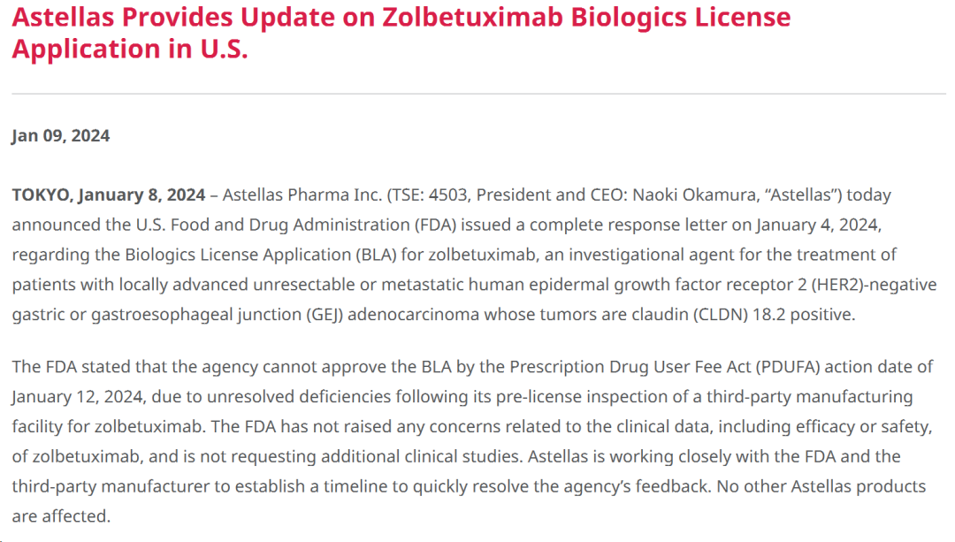
Task: Click the red Astellas Provides Update headline
Action: pyautogui.click(x=401, y=33)
